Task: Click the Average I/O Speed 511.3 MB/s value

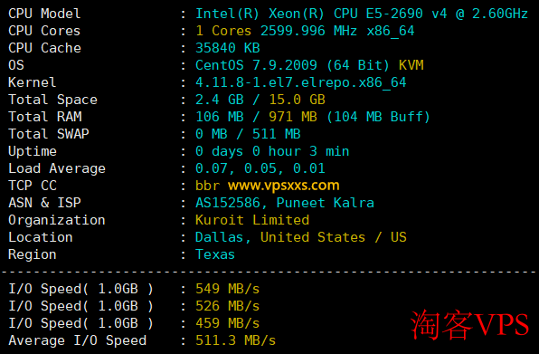Action: point(235,340)
